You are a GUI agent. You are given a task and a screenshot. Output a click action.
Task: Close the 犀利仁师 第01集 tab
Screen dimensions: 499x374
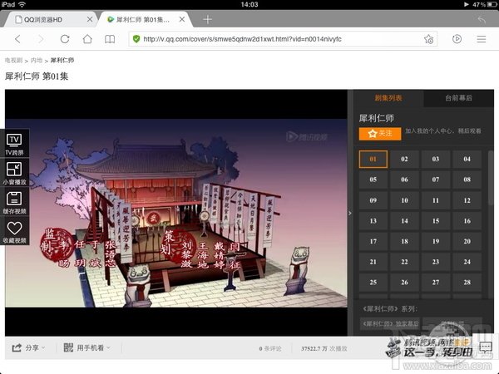182,19
